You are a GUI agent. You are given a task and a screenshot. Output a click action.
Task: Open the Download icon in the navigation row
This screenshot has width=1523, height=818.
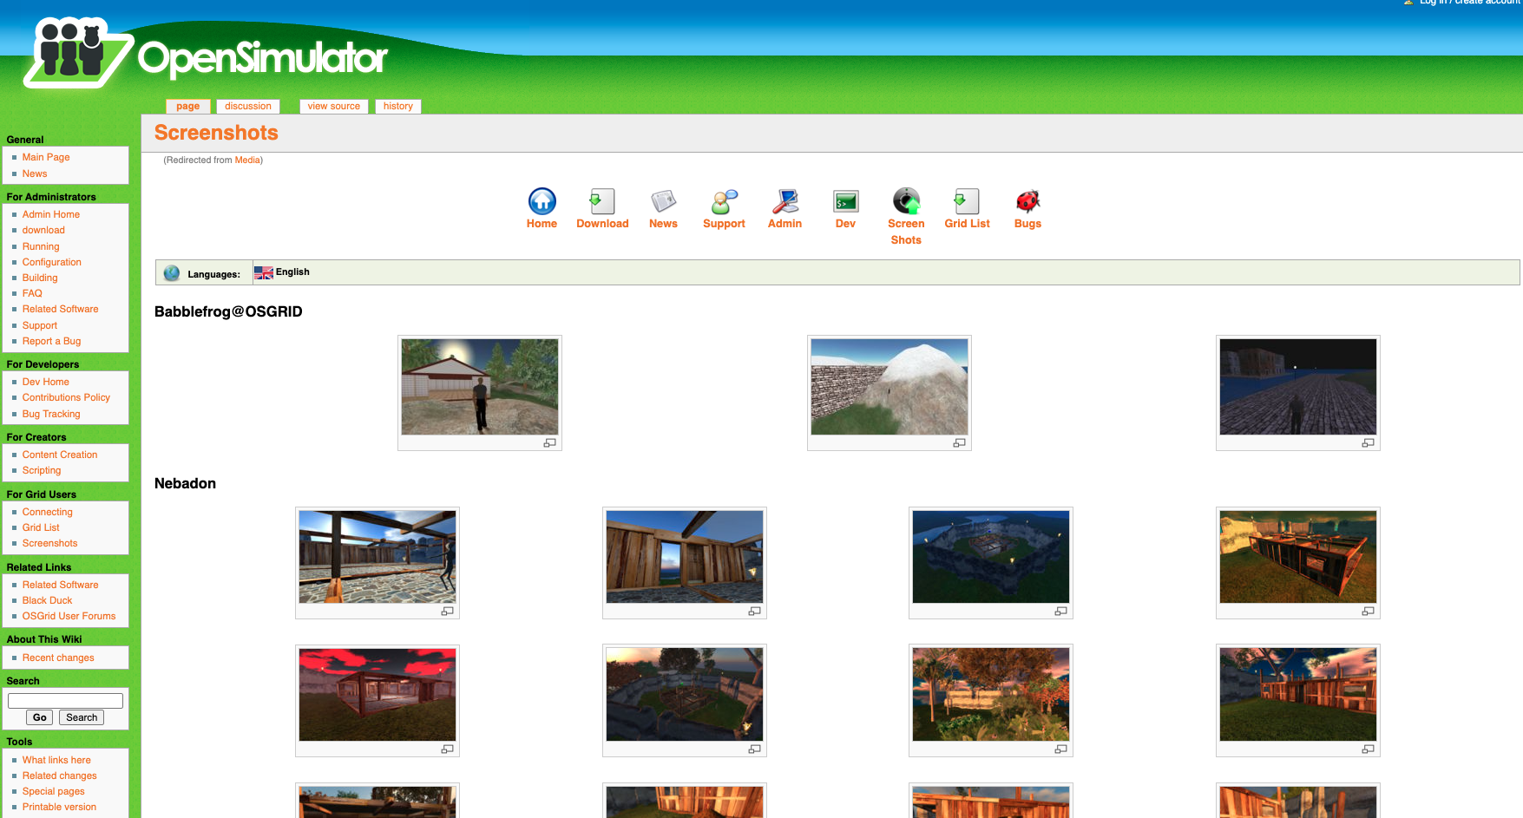(x=602, y=201)
